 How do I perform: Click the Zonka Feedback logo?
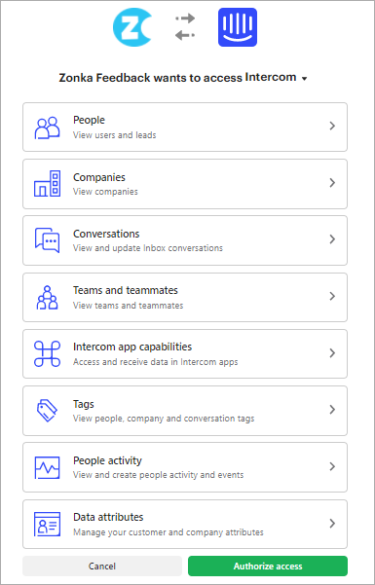(132, 27)
